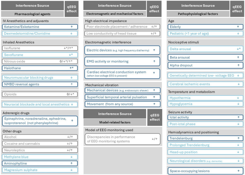Click Temperature and metabolism heading

pos(191,92)
